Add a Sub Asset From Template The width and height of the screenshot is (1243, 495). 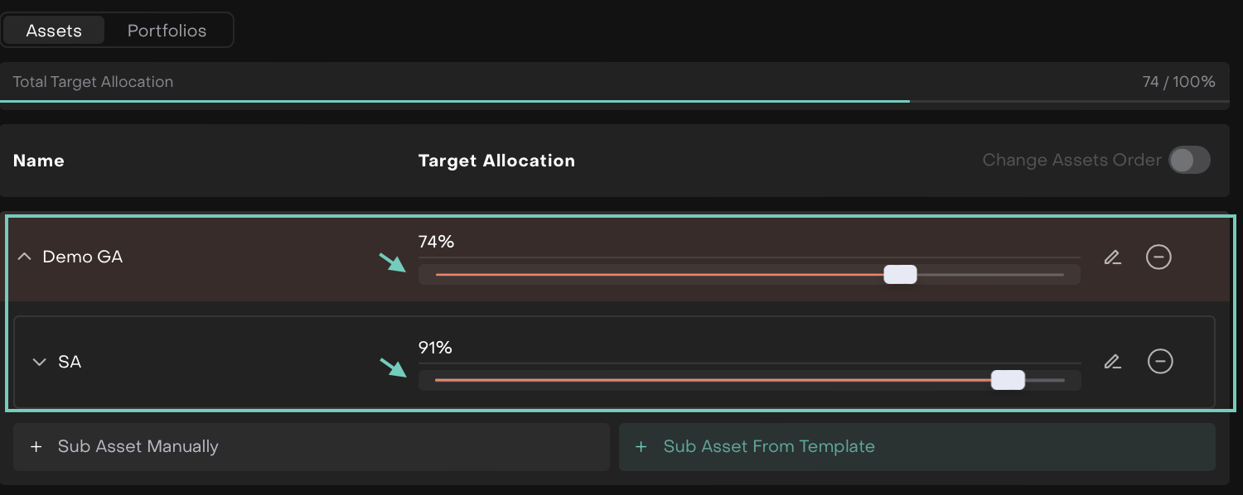(917, 447)
